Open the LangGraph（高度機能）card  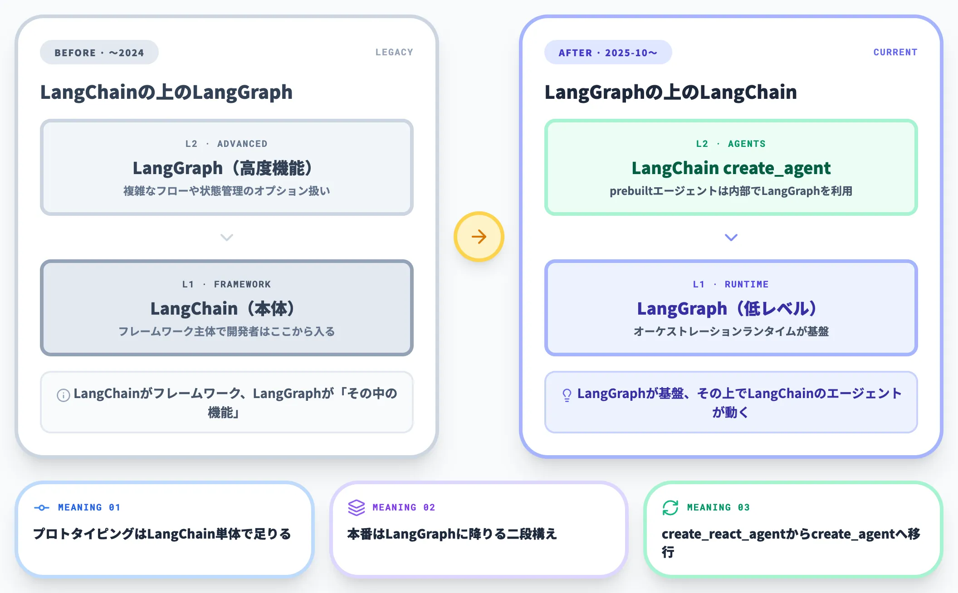(227, 167)
